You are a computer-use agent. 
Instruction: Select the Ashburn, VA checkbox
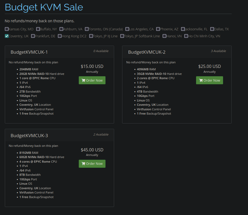(x=61, y=29)
